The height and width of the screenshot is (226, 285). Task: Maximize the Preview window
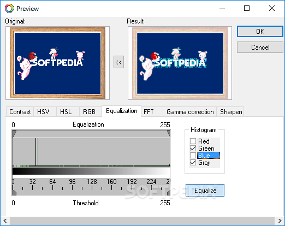pyautogui.click(x=247, y=8)
